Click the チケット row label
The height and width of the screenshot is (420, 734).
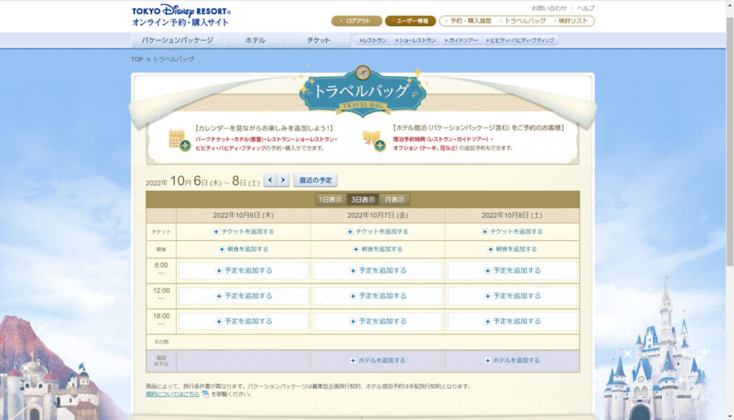(161, 232)
